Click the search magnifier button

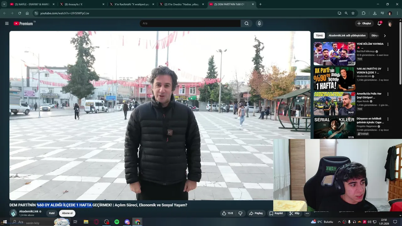coord(247,24)
